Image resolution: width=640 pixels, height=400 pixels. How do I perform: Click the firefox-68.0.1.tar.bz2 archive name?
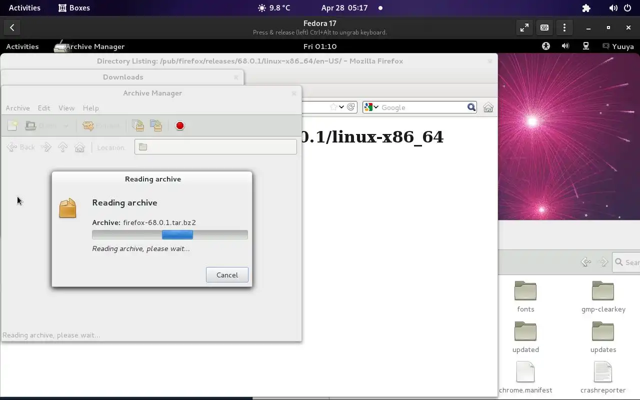(x=159, y=222)
